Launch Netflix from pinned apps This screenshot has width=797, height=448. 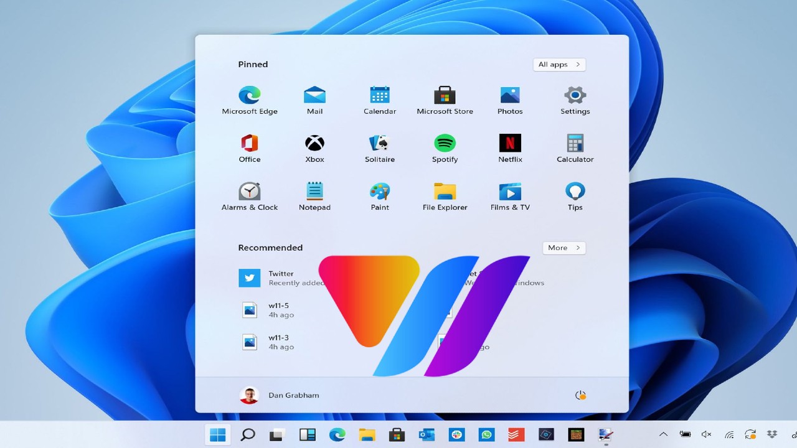point(510,149)
